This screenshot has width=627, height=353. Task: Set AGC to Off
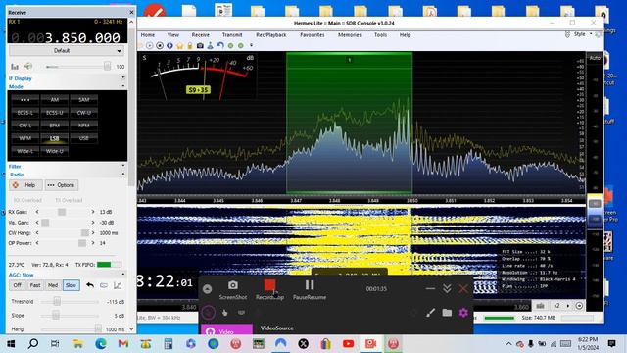[18, 285]
